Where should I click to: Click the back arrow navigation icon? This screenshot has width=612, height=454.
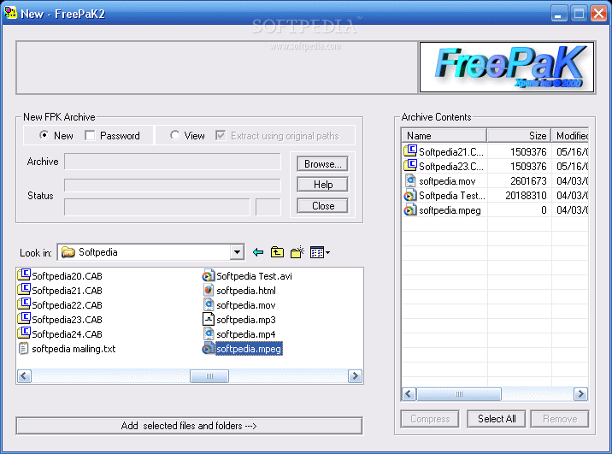(x=258, y=252)
